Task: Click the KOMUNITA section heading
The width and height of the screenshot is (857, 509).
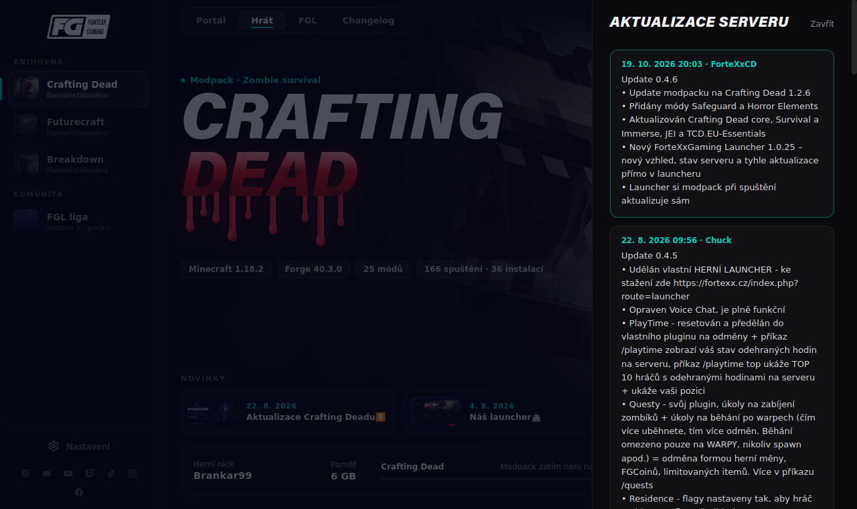Action: [38, 194]
